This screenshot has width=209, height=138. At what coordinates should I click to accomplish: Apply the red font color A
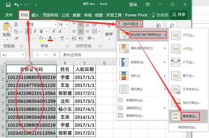point(50,38)
